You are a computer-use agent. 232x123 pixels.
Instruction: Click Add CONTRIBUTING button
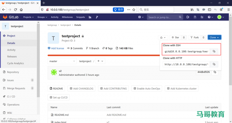113,89
